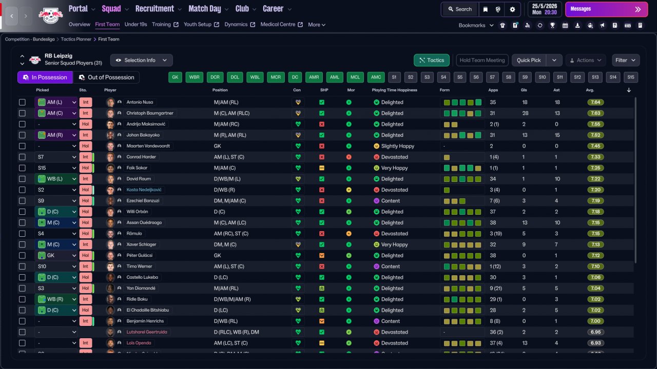Viewport: 657px width, 369px height.
Task: Select the GK position slot
Action: (176, 77)
